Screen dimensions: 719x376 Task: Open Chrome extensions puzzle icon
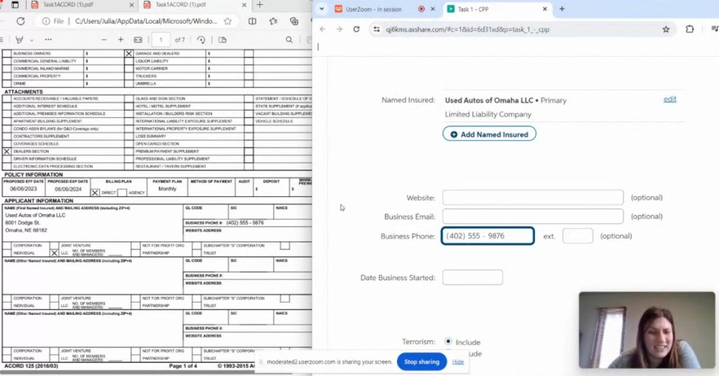tap(690, 29)
